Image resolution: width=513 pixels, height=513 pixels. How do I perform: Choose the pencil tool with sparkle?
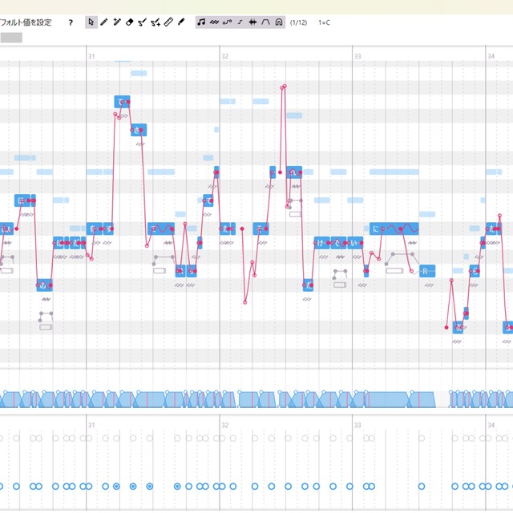(x=117, y=22)
